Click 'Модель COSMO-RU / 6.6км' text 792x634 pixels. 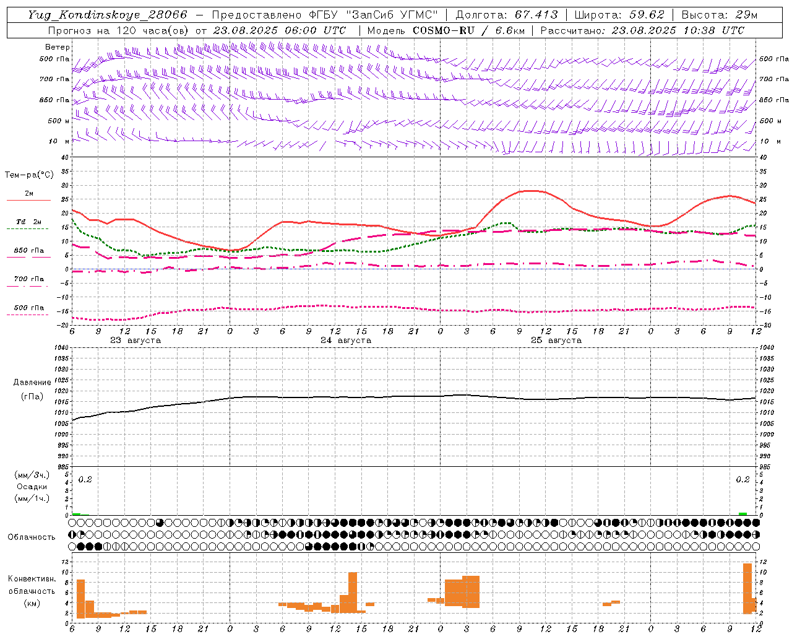click(445, 30)
